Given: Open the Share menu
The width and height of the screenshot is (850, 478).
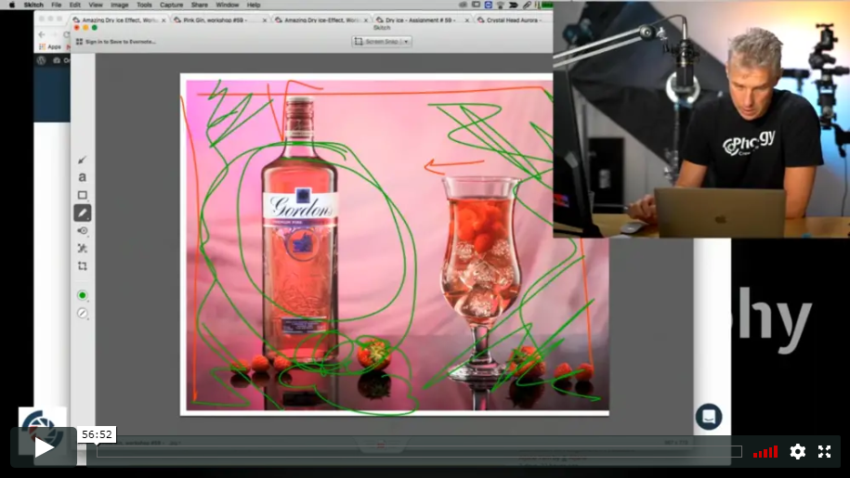Looking at the screenshot, I should (x=199, y=5).
